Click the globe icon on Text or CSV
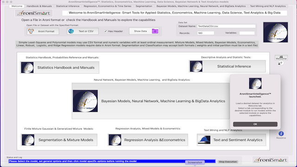This screenshot has width=297, height=167. [71, 31]
